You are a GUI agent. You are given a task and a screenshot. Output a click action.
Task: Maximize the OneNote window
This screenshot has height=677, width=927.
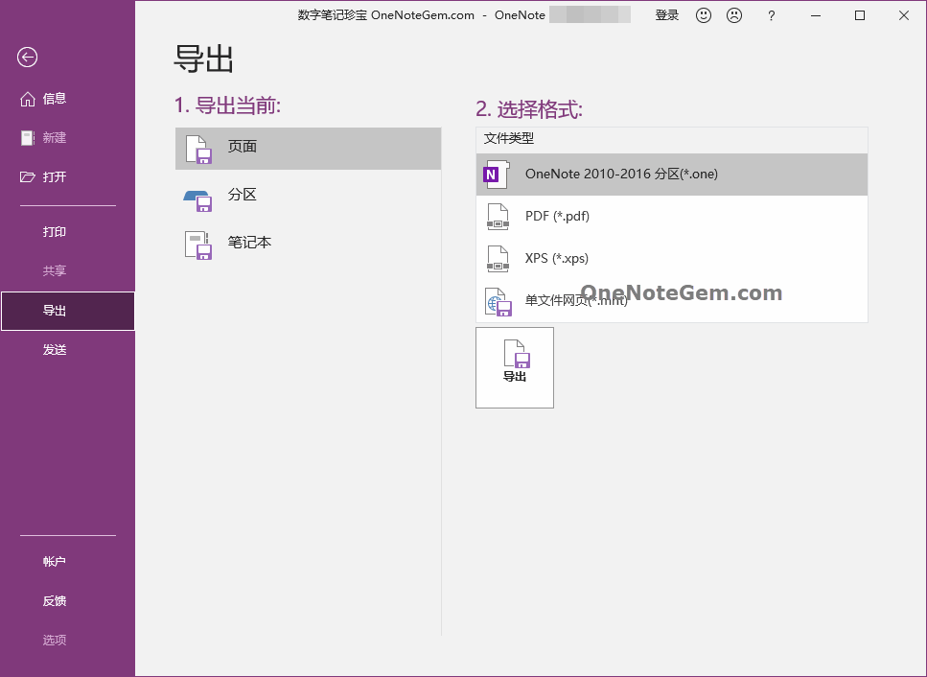click(x=860, y=16)
